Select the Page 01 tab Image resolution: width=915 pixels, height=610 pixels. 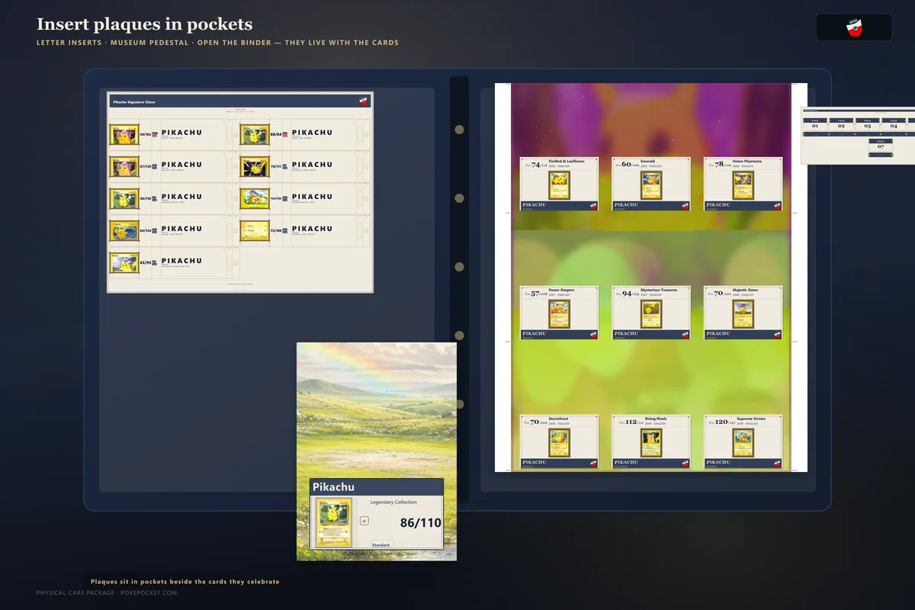tap(815, 124)
